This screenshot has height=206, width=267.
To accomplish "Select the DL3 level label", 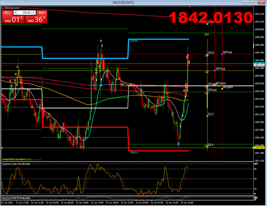I will [211, 114].
